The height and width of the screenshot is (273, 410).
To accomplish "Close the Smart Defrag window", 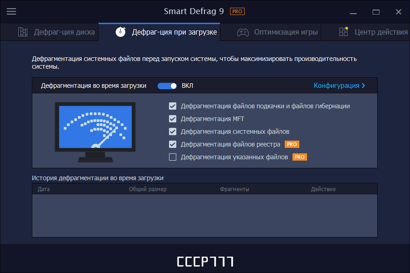I will point(399,12).
